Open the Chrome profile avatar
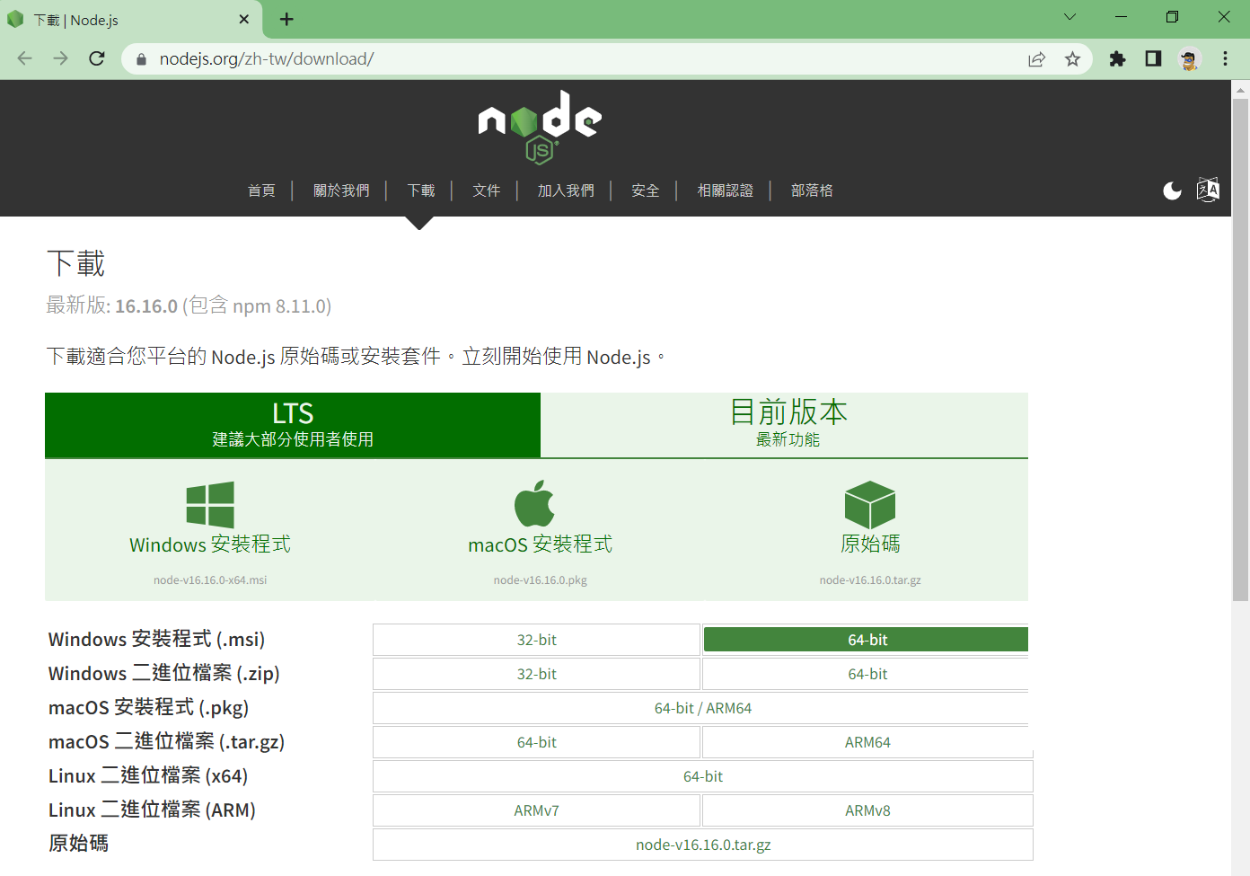1250x876 pixels. pyautogui.click(x=1189, y=59)
